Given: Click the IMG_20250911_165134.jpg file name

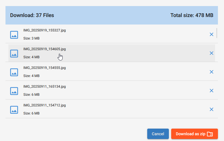Looking at the screenshot, I should pyautogui.click(x=44, y=87).
